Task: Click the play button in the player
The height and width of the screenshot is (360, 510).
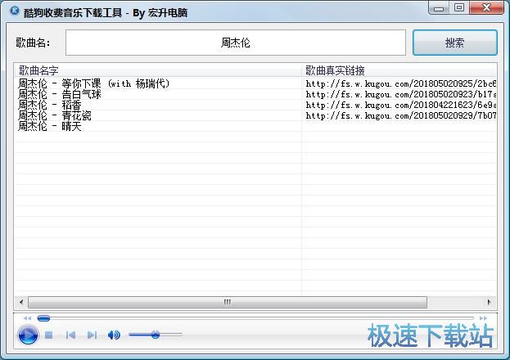Action: (28, 335)
